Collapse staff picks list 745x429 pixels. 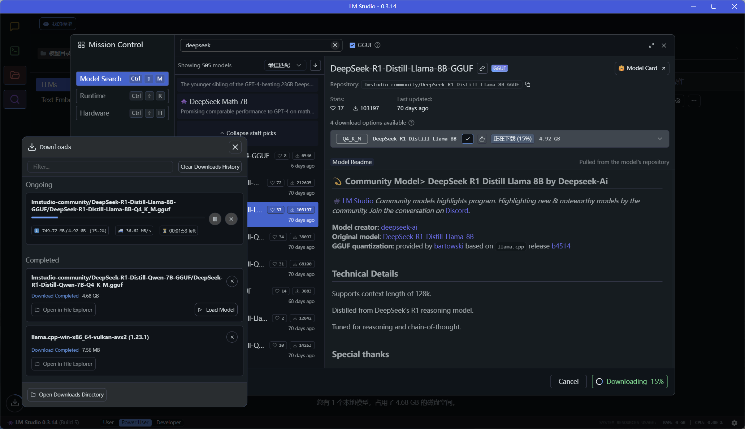tap(248, 133)
